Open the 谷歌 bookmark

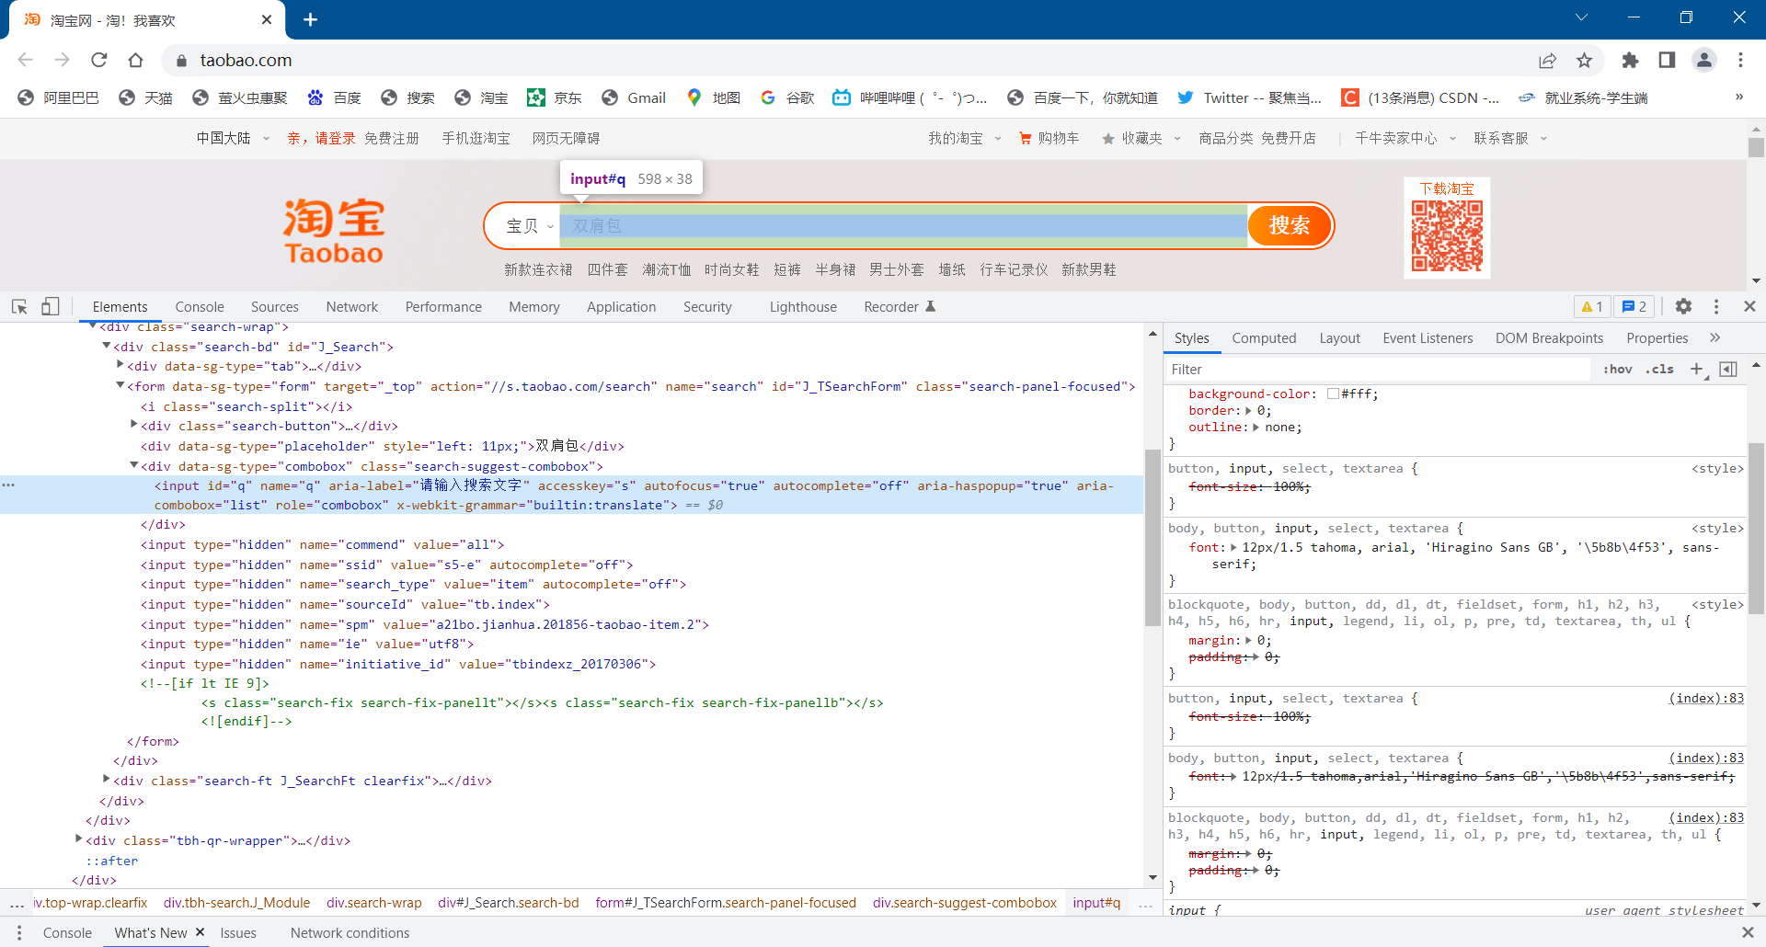pyautogui.click(x=787, y=97)
